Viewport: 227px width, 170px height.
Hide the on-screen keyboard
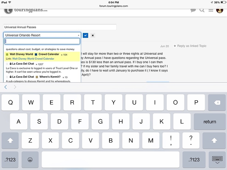217,159
